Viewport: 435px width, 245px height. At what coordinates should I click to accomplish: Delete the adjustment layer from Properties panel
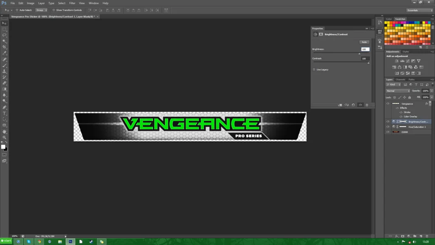click(367, 105)
